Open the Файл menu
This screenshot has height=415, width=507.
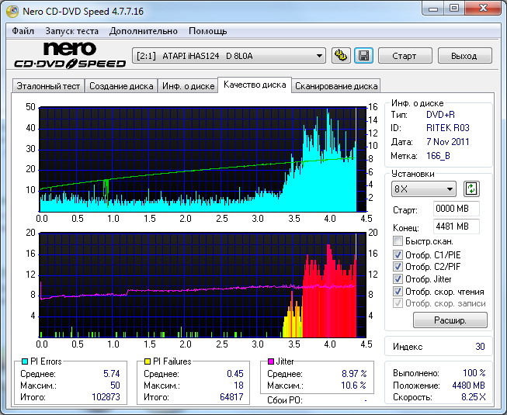(23, 31)
